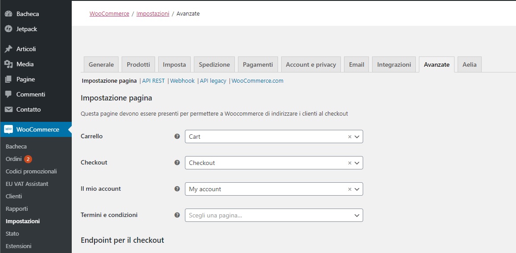Click the help icon next to Checkout
This screenshot has width=516, height=253.
click(177, 163)
